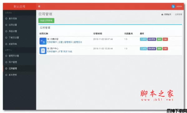Click the 默认应用 header title

pyautogui.click(x=19, y=7)
